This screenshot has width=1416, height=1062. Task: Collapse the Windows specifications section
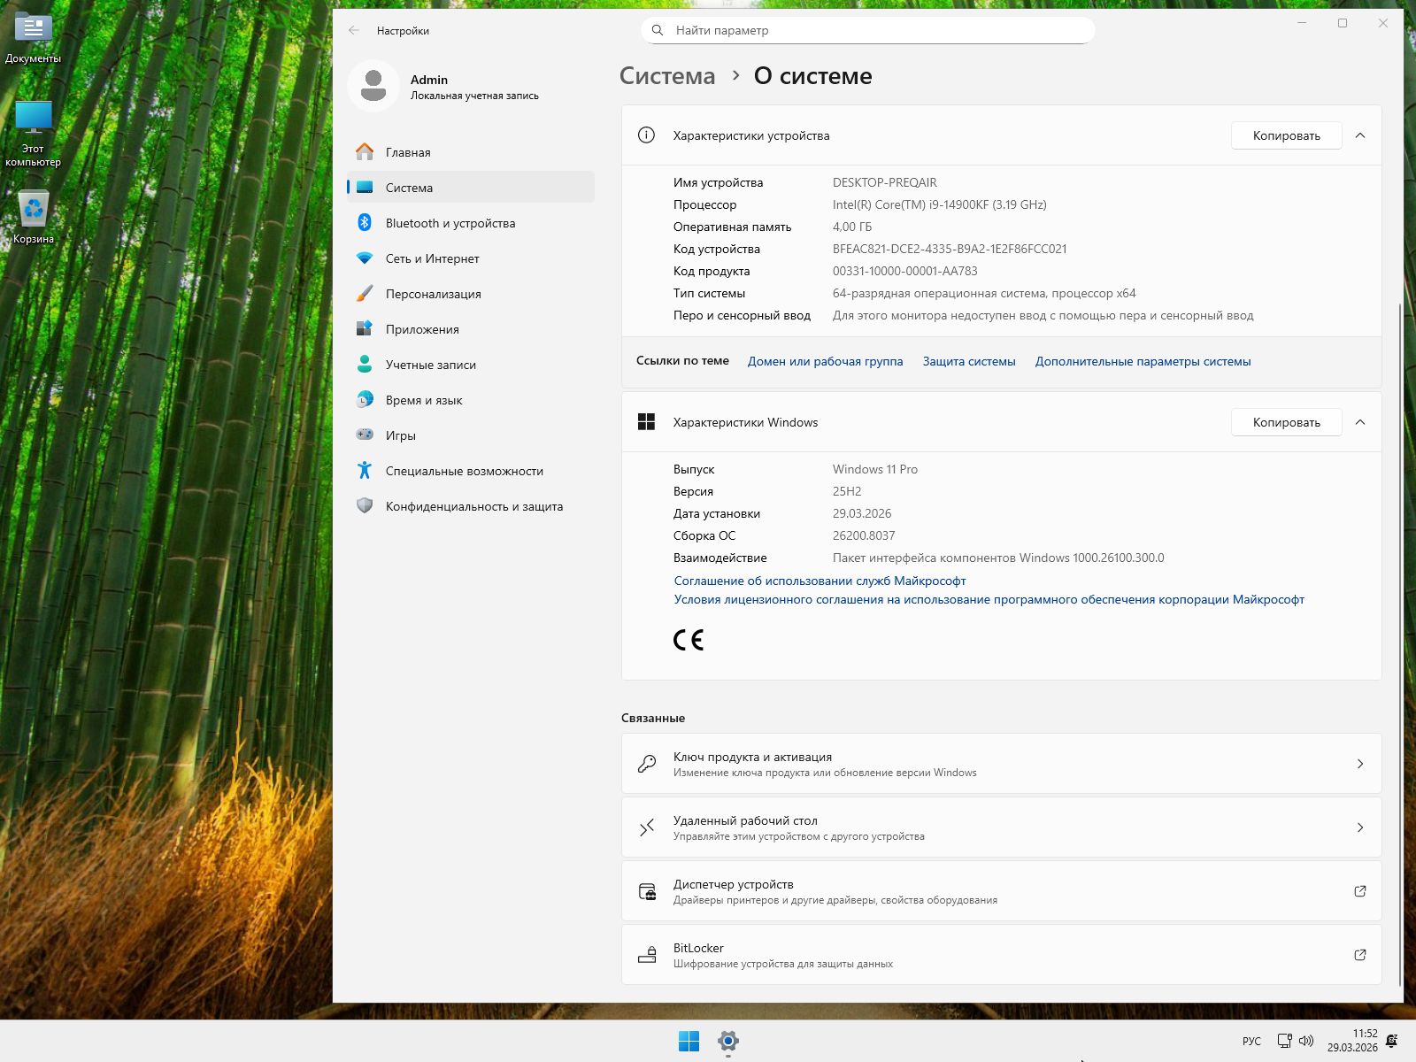1360,422
